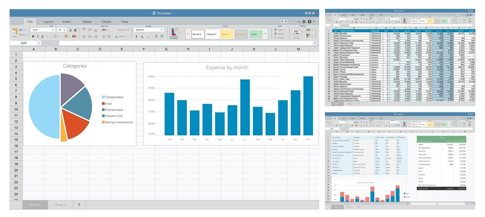Viewport: 485px width, 217px height.
Task: Switch to the Layout ribbon tab
Action: (48, 22)
